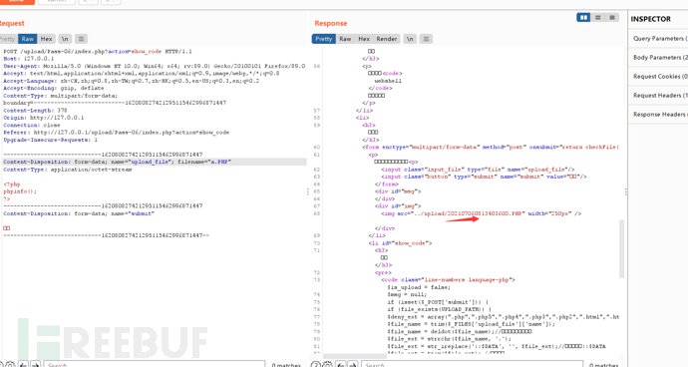
Task: Click the Accept-Language header line
Action: 132,81
